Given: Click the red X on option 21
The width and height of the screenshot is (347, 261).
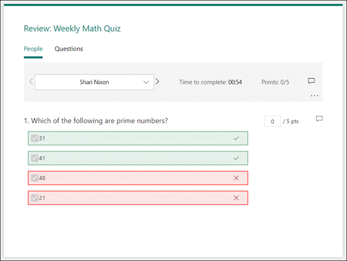Looking at the screenshot, I should pos(236,198).
